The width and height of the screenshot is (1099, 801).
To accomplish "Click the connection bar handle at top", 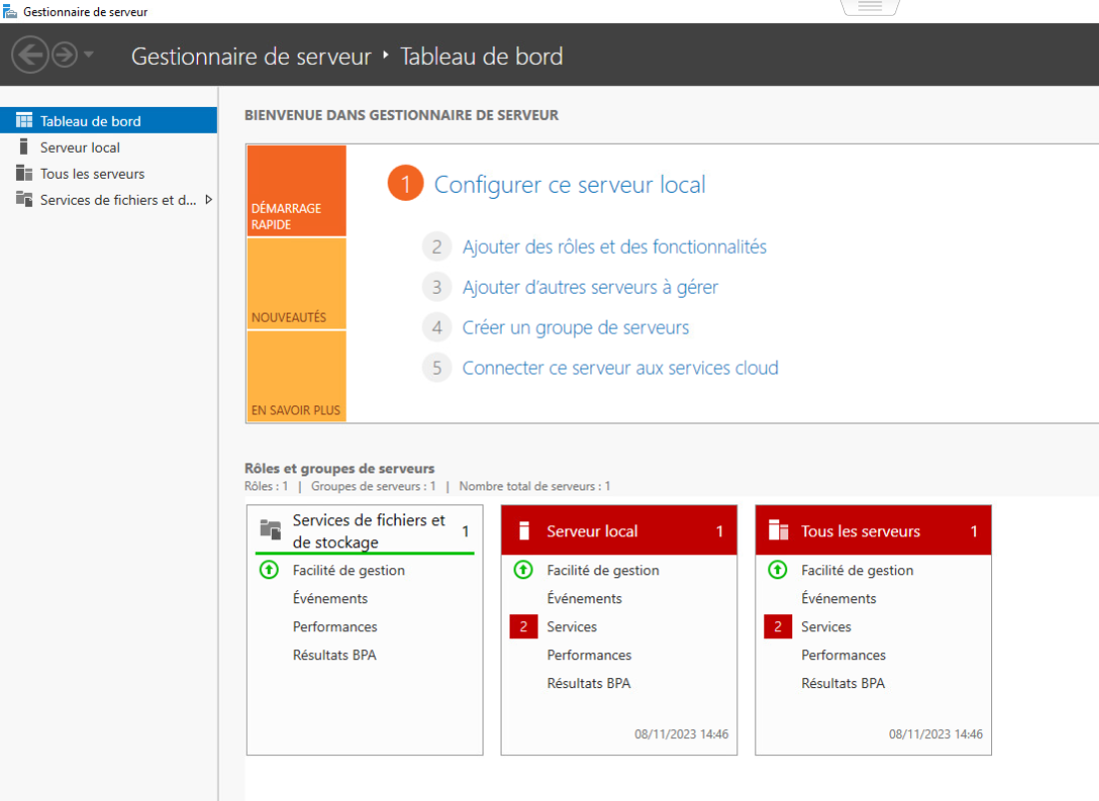I will [870, 6].
